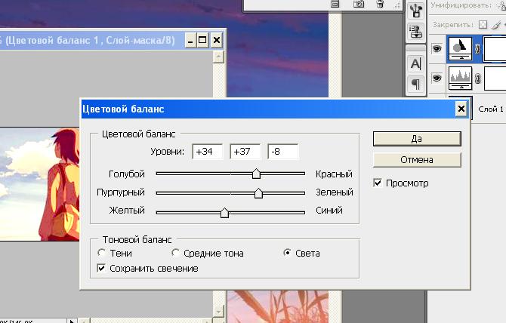This screenshot has height=323, width=506.
Task: Toggle the Просмотр preview checkbox
Action: (378, 183)
